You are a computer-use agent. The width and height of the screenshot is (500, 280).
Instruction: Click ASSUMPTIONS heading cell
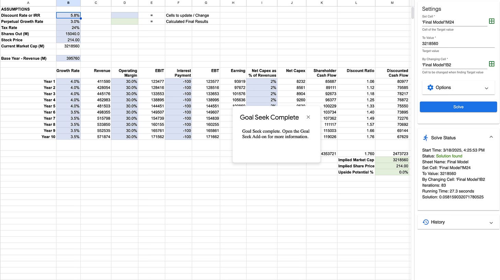point(28,9)
